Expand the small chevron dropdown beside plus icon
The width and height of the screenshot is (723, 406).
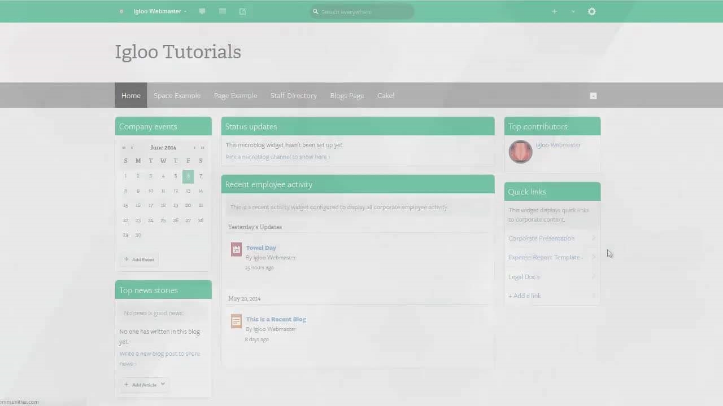pos(573,11)
